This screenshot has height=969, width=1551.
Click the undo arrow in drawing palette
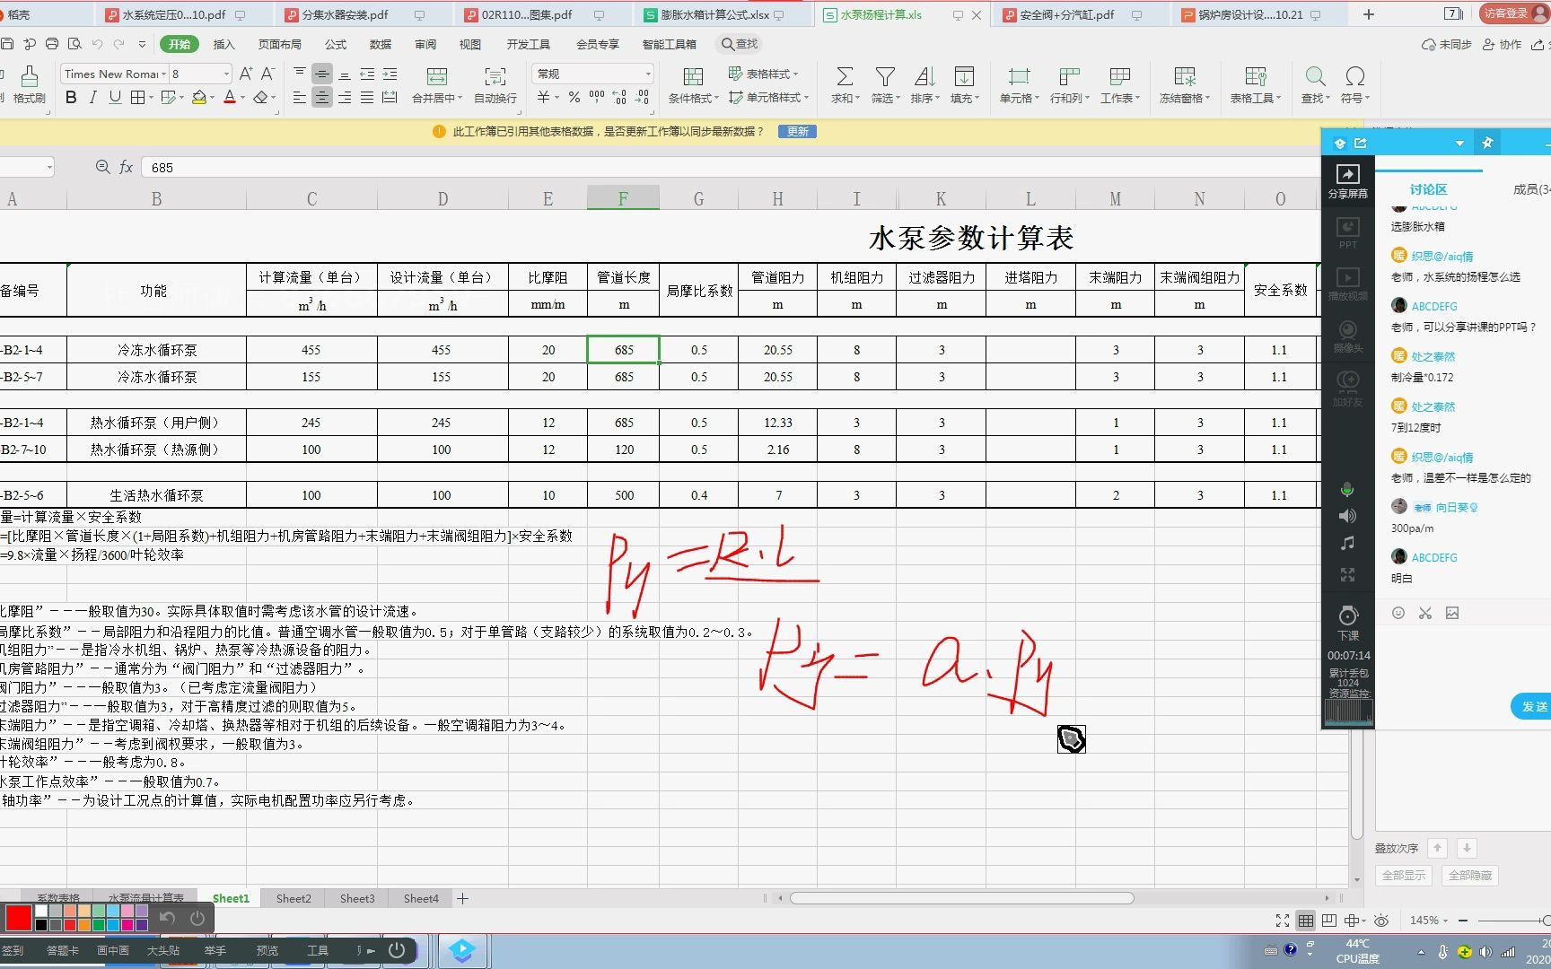click(167, 917)
